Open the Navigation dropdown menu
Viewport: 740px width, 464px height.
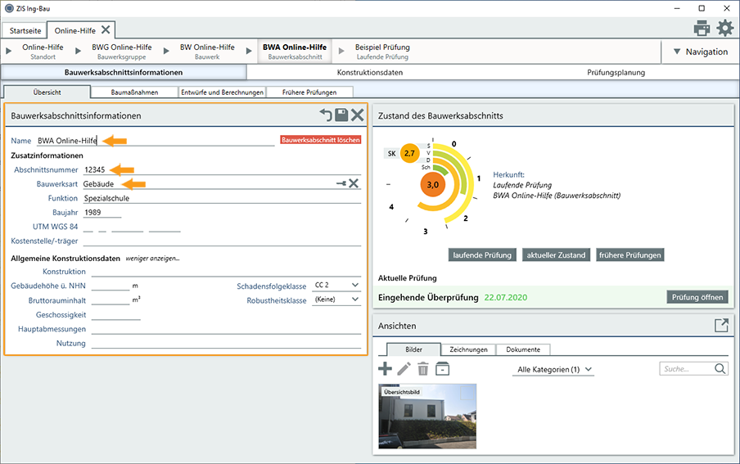[x=701, y=52]
